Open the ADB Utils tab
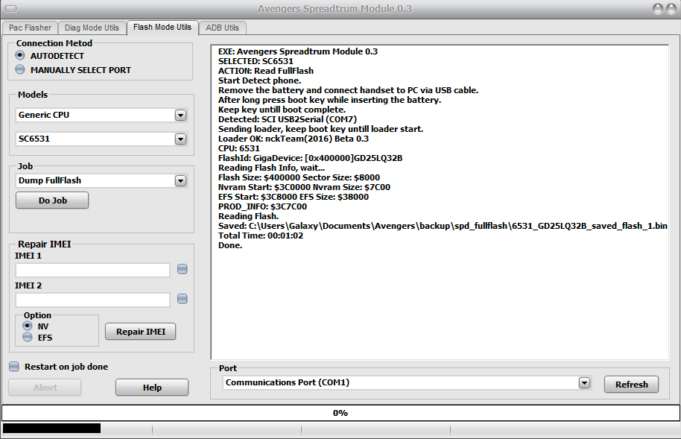This screenshot has height=439, width=681. 222,28
